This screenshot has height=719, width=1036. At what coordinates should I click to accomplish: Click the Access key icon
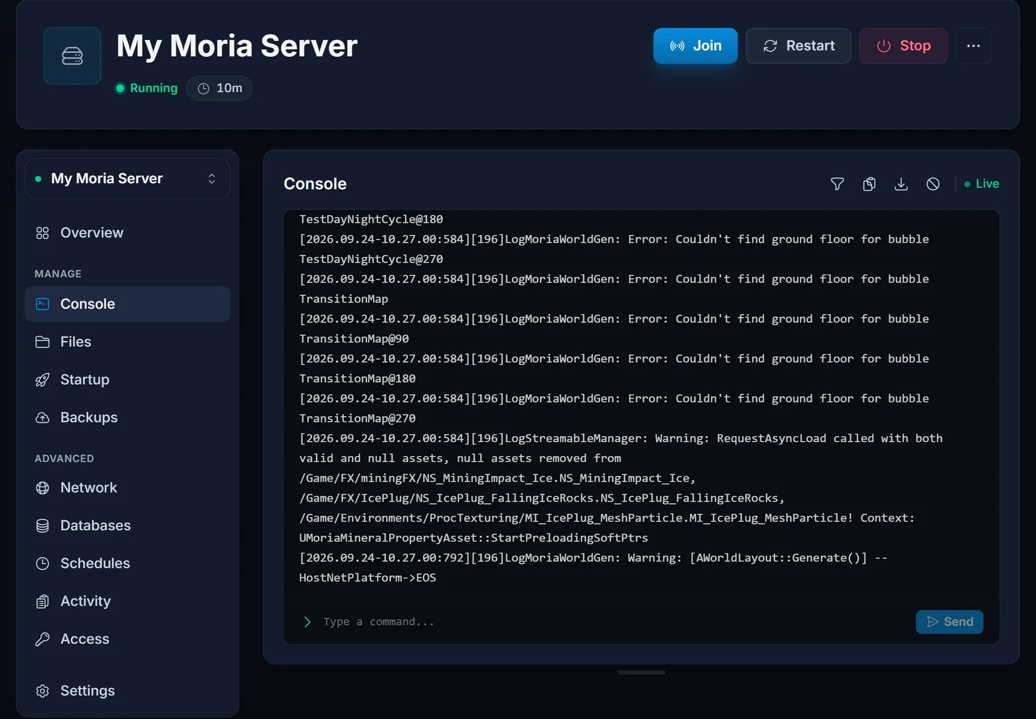[x=43, y=639]
